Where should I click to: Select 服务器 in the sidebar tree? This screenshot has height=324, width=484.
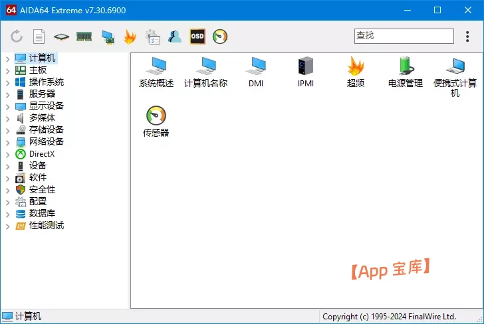[x=35, y=94]
